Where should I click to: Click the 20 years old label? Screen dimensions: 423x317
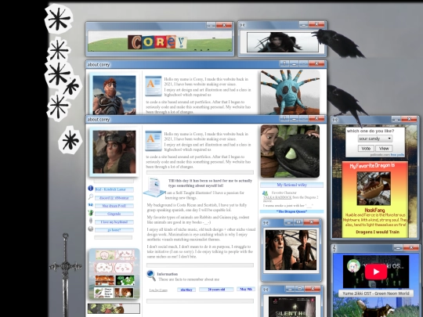coord(216,290)
